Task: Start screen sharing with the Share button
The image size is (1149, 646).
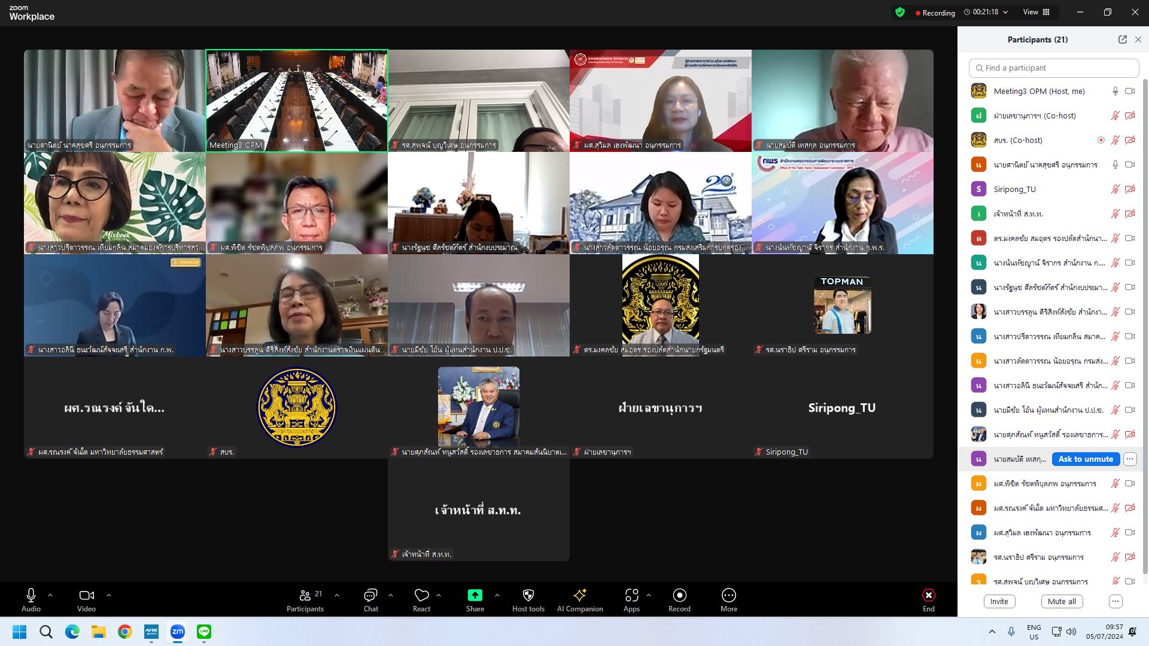Action: [475, 600]
